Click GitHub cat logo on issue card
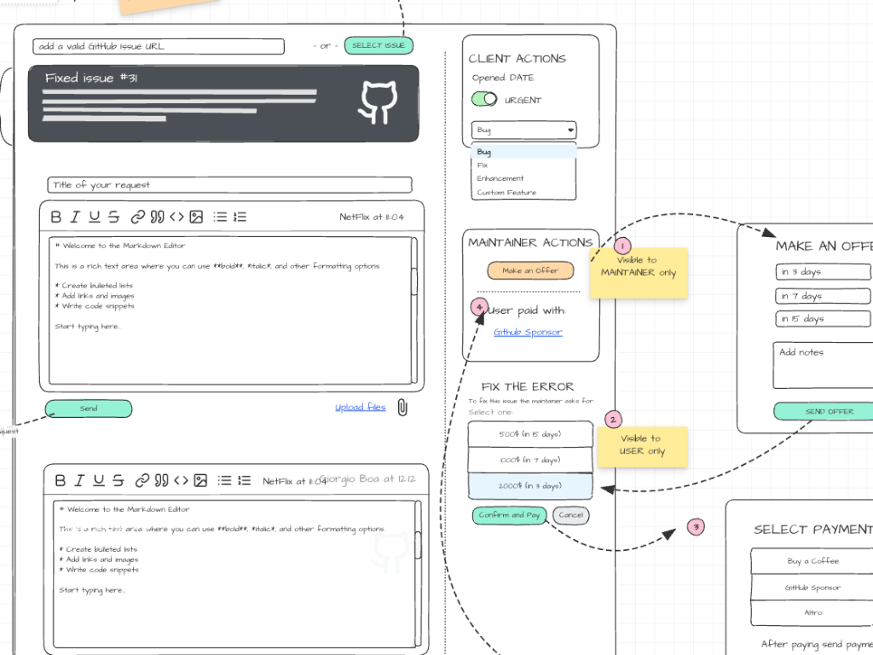This screenshot has height=655, width=873. [x=379, y=102]
